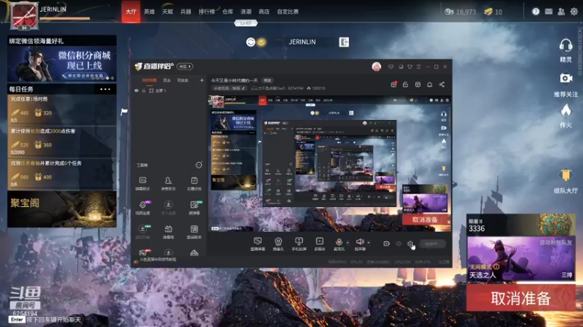The width and height of the screenshot is (583, 327).
Task: Open the 兵器 tab in game menu
Action: pyautogui.click(x=186, y=12)
